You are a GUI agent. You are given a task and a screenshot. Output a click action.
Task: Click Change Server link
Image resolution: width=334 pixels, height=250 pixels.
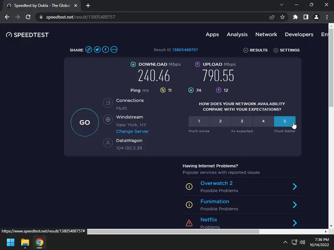[x=132, y=132]
